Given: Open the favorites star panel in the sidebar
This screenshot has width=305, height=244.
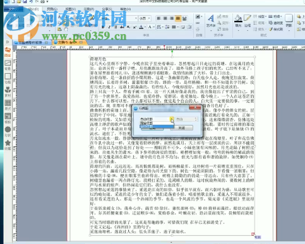Looking at the screenshot, I should click(x=8, y=144).
